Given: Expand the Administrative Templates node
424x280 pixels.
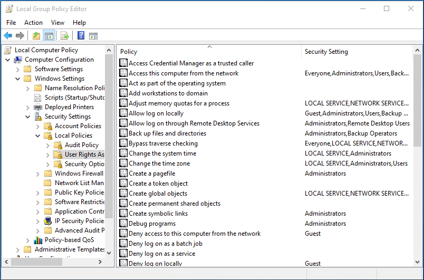Looking at the screenshot, I should pos(18,249).
